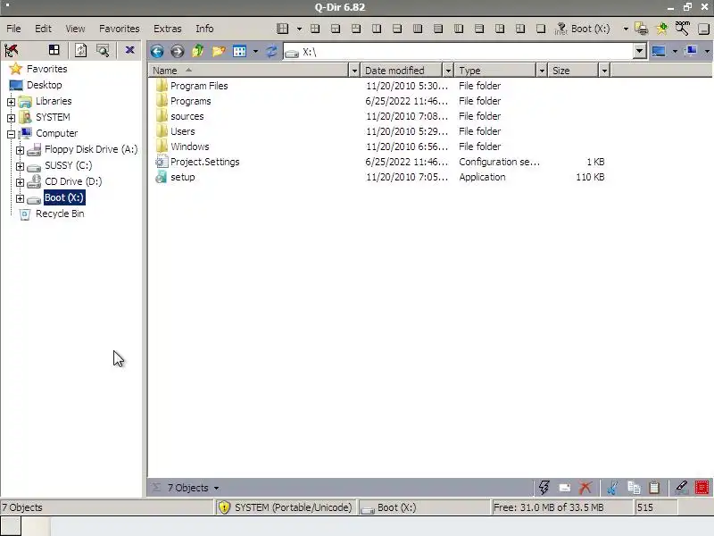This screenshot has width=714, height=536.
Task: Open the Extras menu
Action: click(168, 29)
